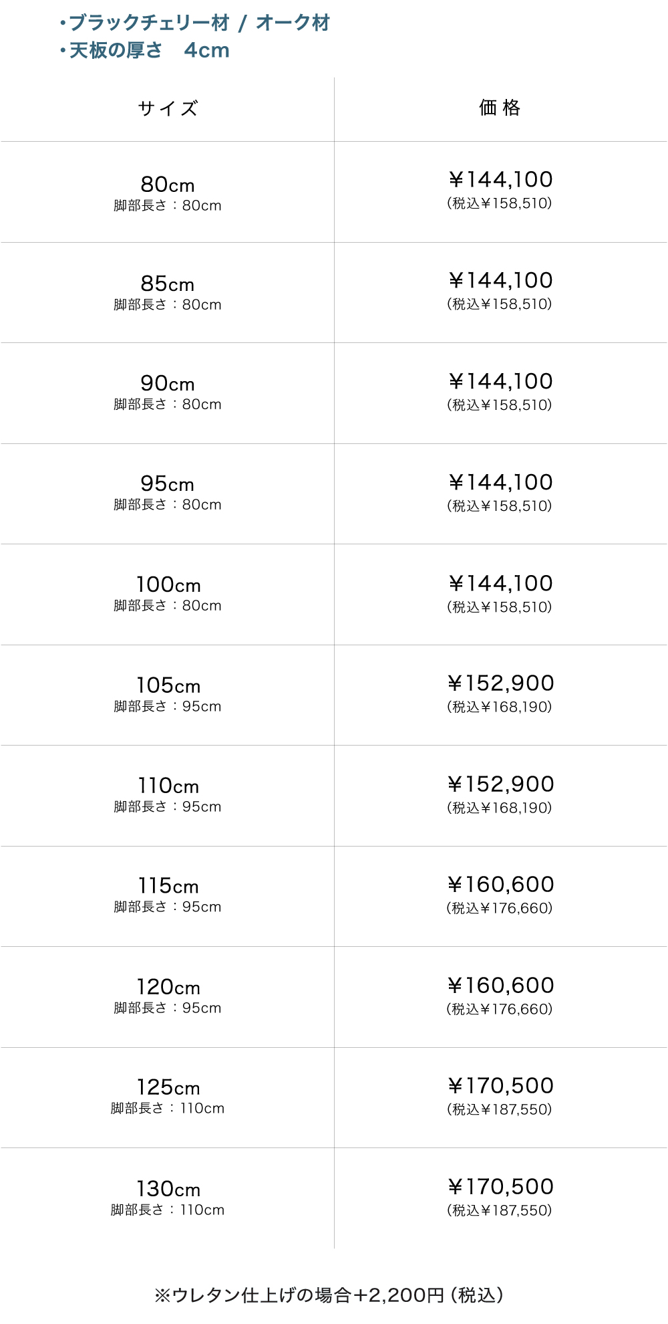Click the ¥152,900 price for 105cm
The image size is (668, 1324).
[x=500, y=683]
